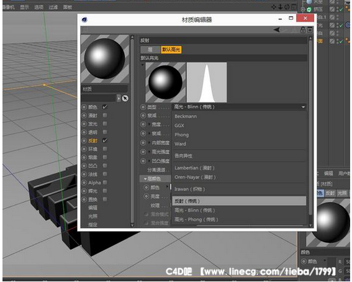Click animation dot beside first 衰减 parameter
The width and height of the screenshot is (352, 282).
(143, 116)
